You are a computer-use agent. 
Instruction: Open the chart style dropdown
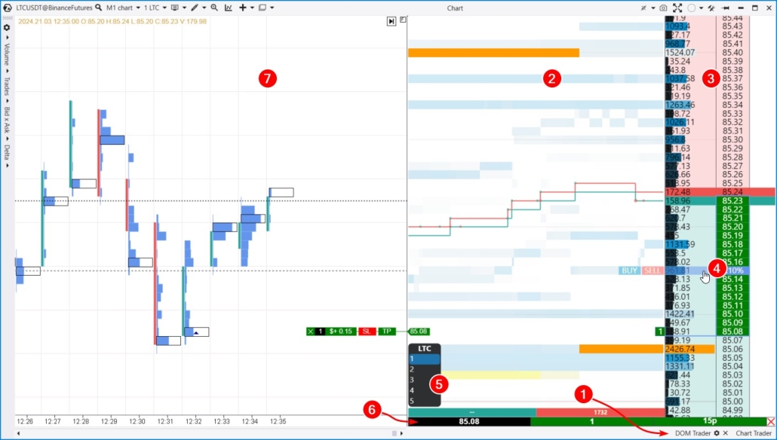pyautogui.click(x=179, y=8)
